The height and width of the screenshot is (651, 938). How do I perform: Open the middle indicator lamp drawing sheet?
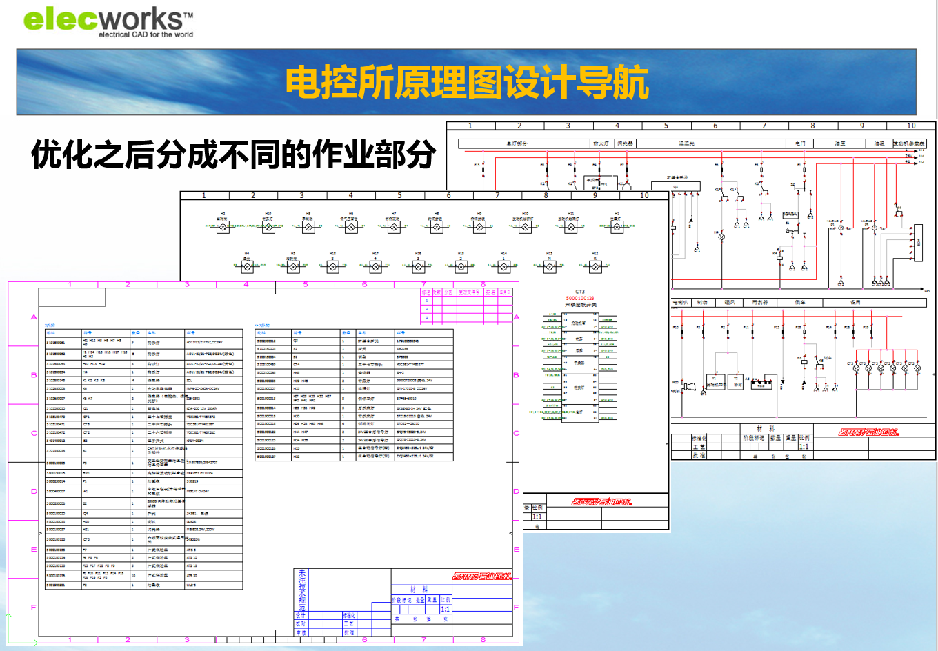pyautogui.click(x=424, y=362)
